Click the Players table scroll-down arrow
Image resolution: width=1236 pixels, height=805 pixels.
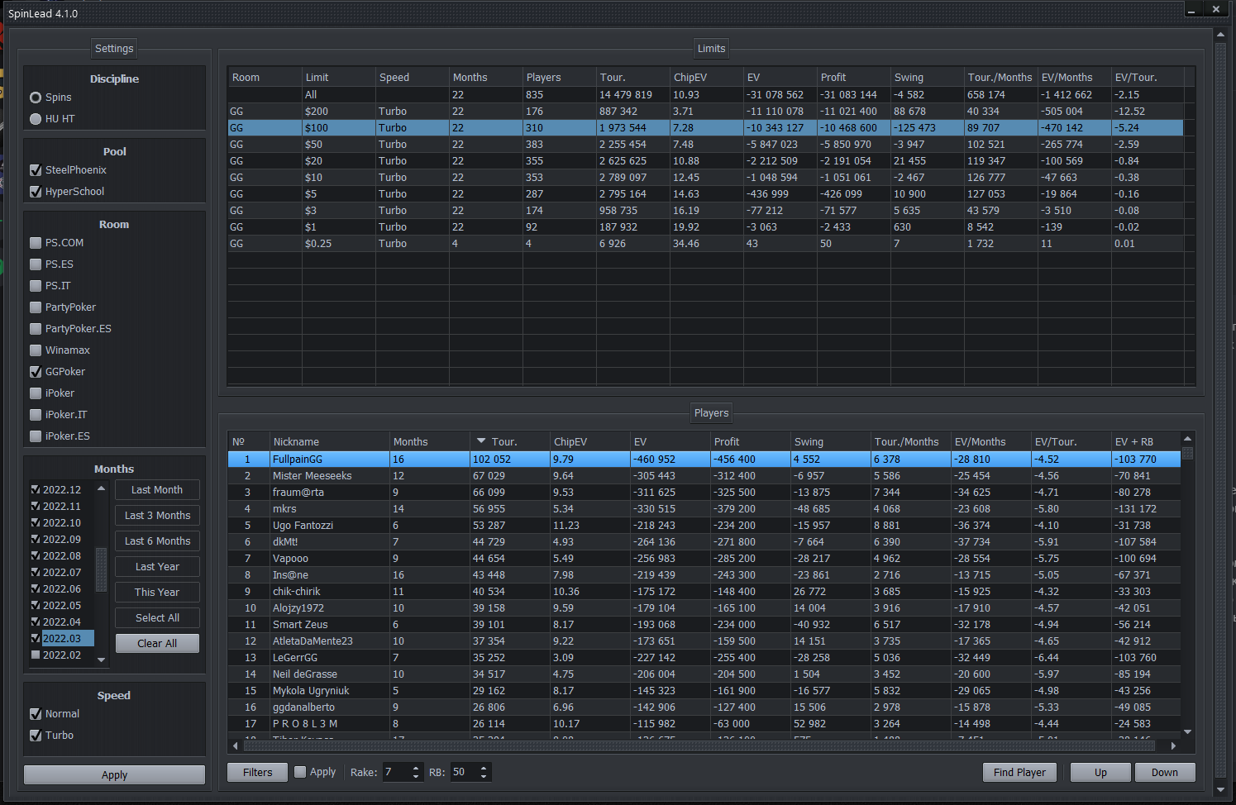(1188, 731)
